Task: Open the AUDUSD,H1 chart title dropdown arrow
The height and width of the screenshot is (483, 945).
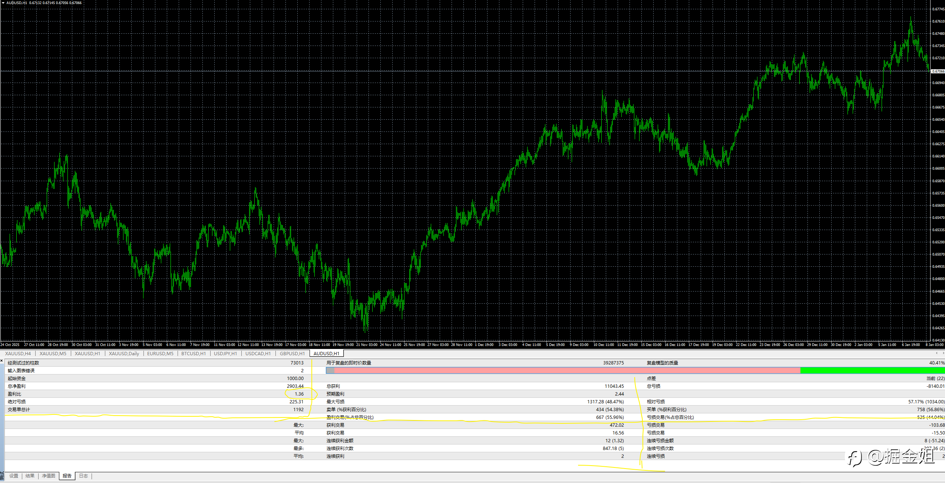Action: pyautogui.click(x=3, y=3)
